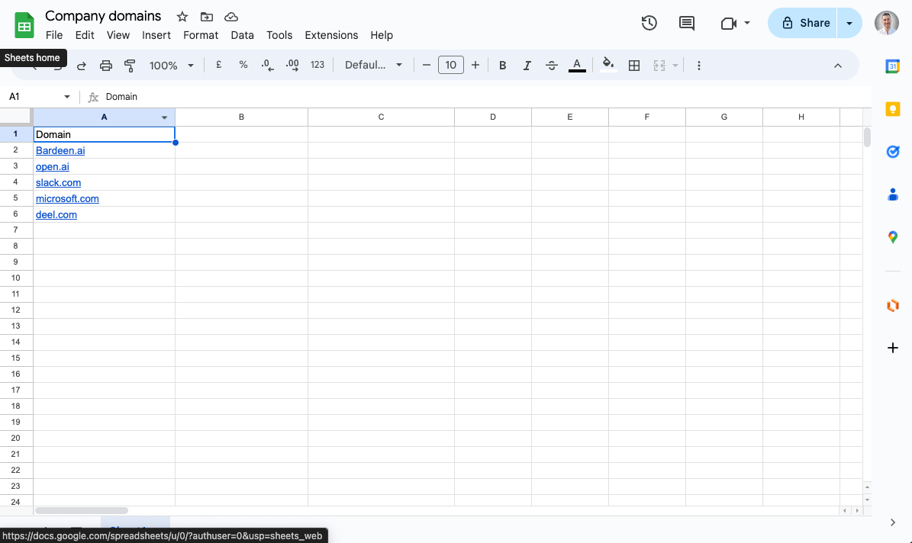Viewport: 912px width, 543px height.
Task: Click merge cells icon
Action: point(659,66)
